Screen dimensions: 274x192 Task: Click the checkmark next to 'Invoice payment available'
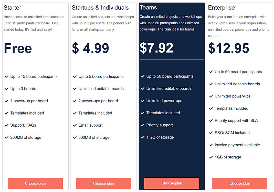tap(211, 145)
